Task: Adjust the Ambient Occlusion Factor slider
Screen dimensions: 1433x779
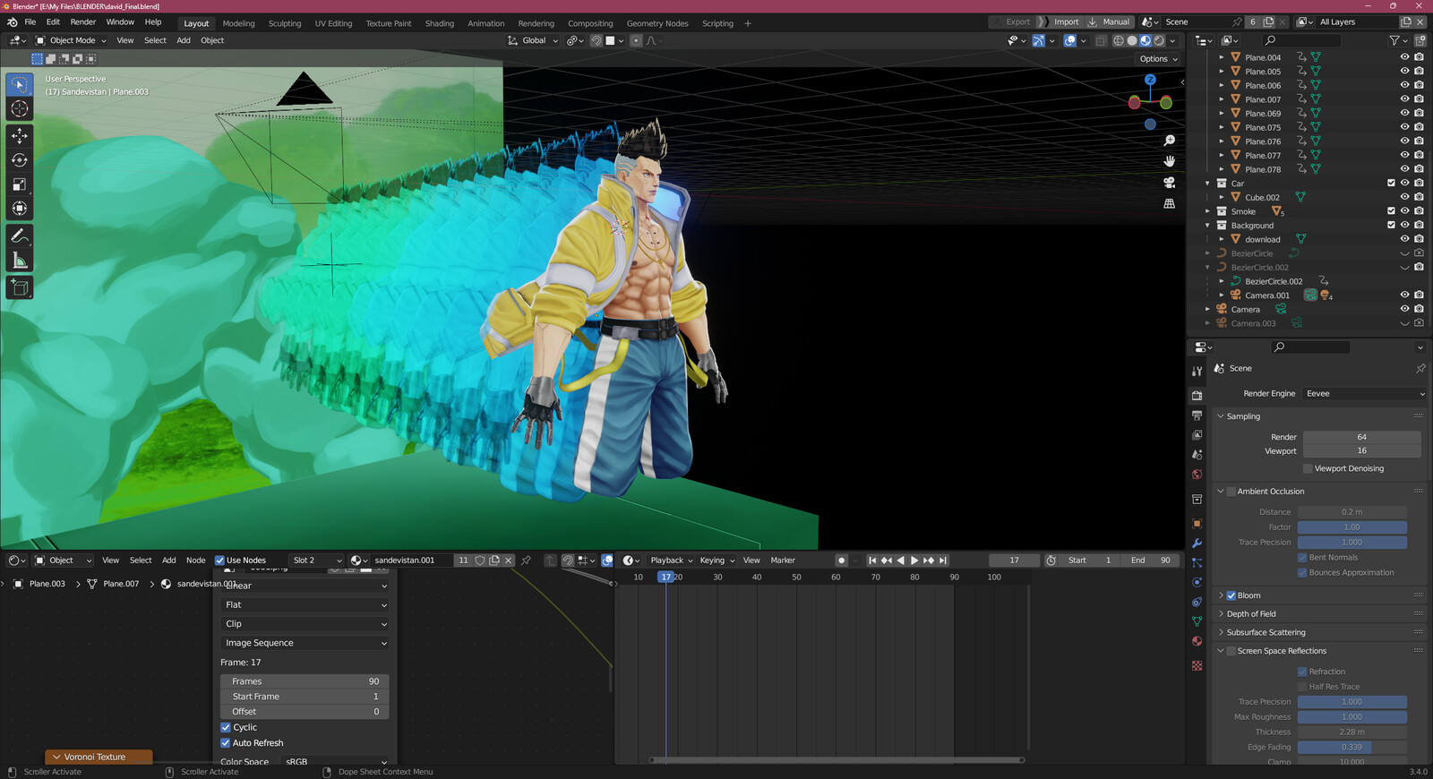Action: tap(1351, 527)
